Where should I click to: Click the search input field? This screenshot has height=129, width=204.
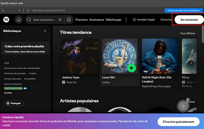click(x=44, y=20)
